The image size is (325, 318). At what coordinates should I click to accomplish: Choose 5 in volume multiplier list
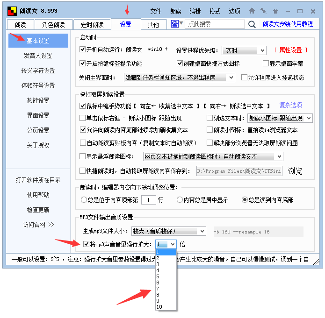(166, 276)
